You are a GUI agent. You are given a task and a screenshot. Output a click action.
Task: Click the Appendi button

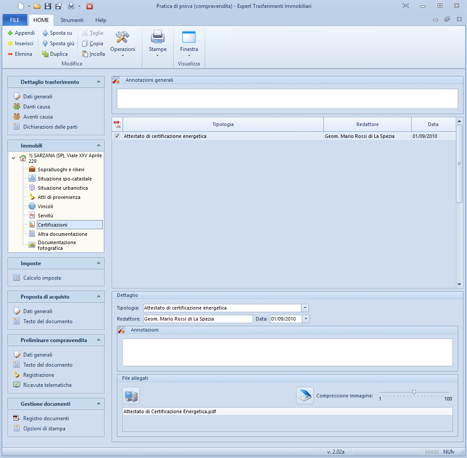(21, 33)
